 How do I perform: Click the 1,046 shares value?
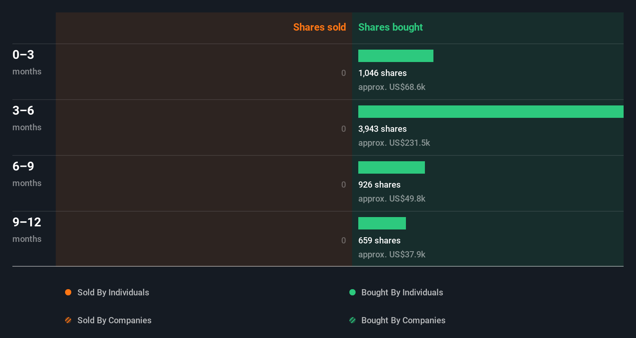coord(382,73)
